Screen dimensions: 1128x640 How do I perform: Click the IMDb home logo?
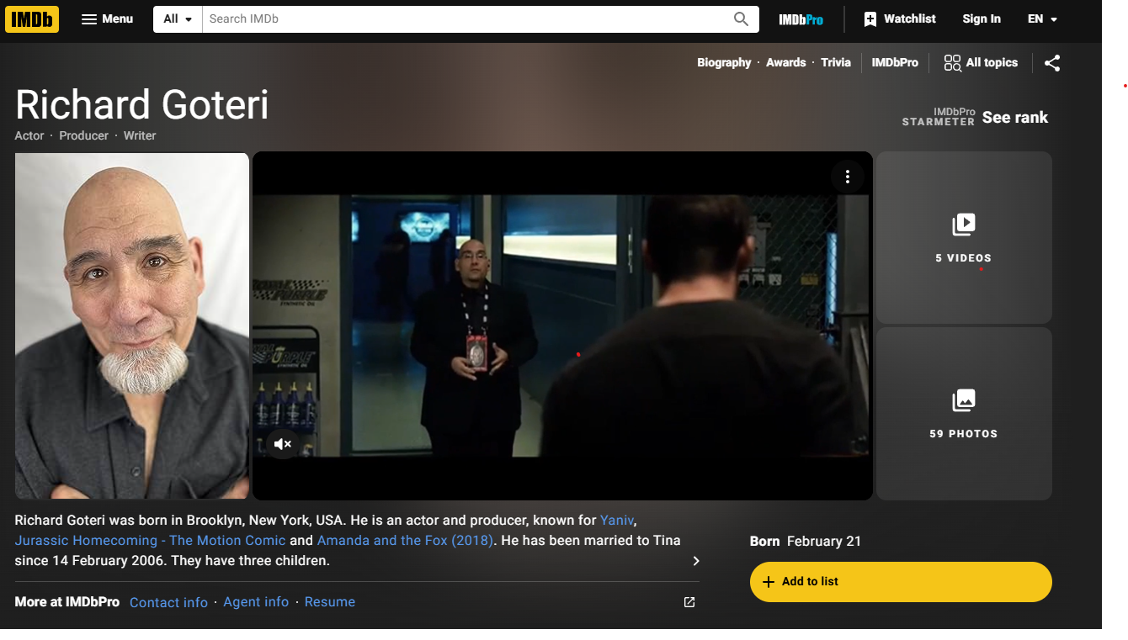pos(32,19)
